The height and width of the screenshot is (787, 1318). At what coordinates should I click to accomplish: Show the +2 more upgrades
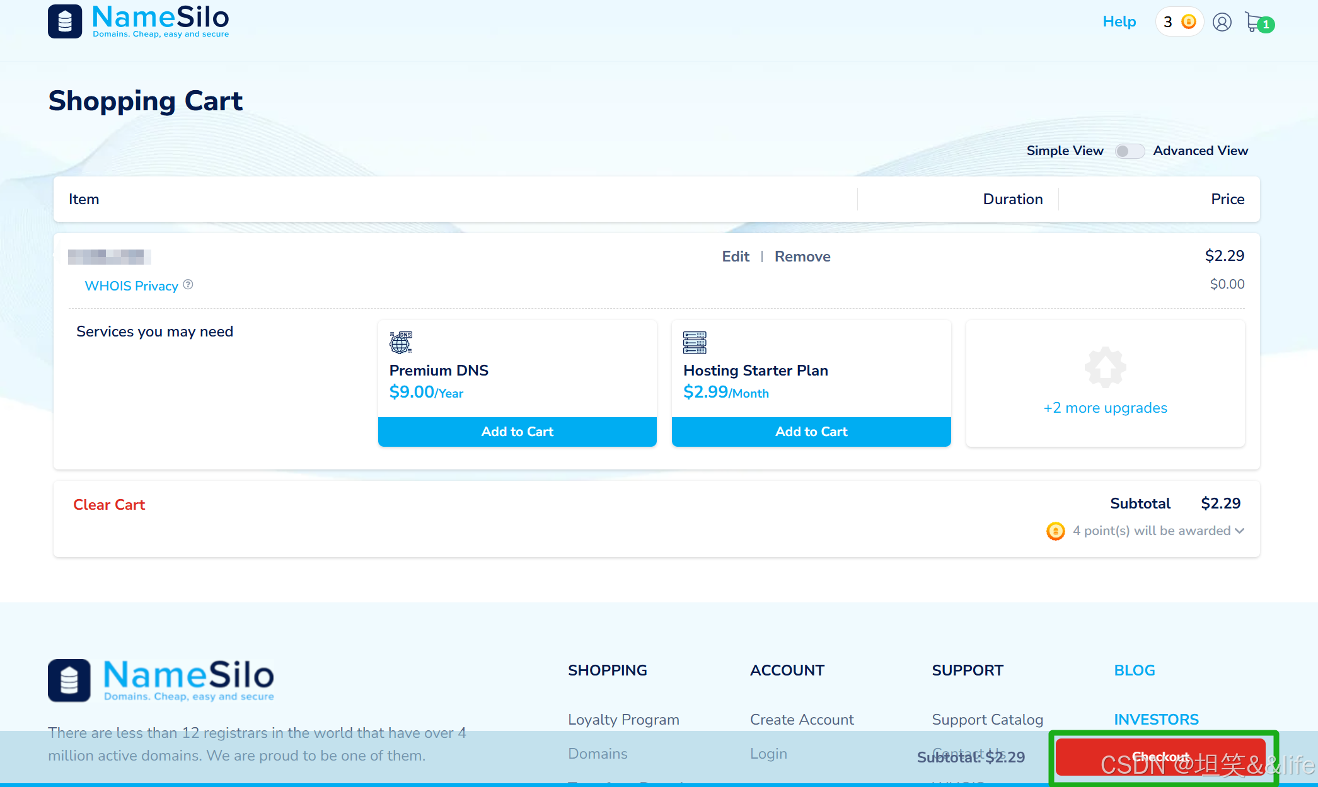click(x=1105, y=408)
